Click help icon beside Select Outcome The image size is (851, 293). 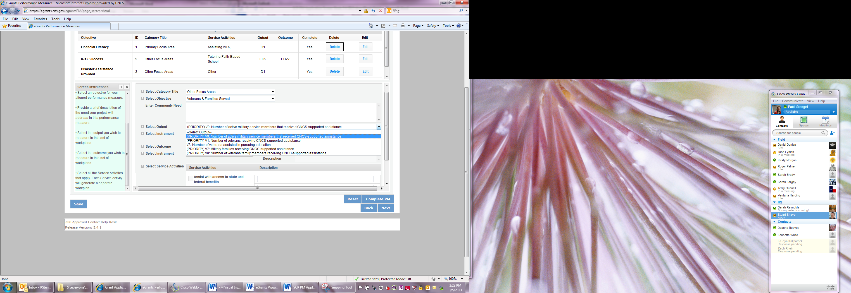142,146
